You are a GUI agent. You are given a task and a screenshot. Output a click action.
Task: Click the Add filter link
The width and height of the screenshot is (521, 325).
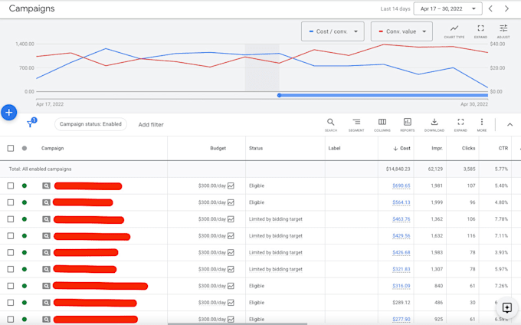[x=151, y=125]
